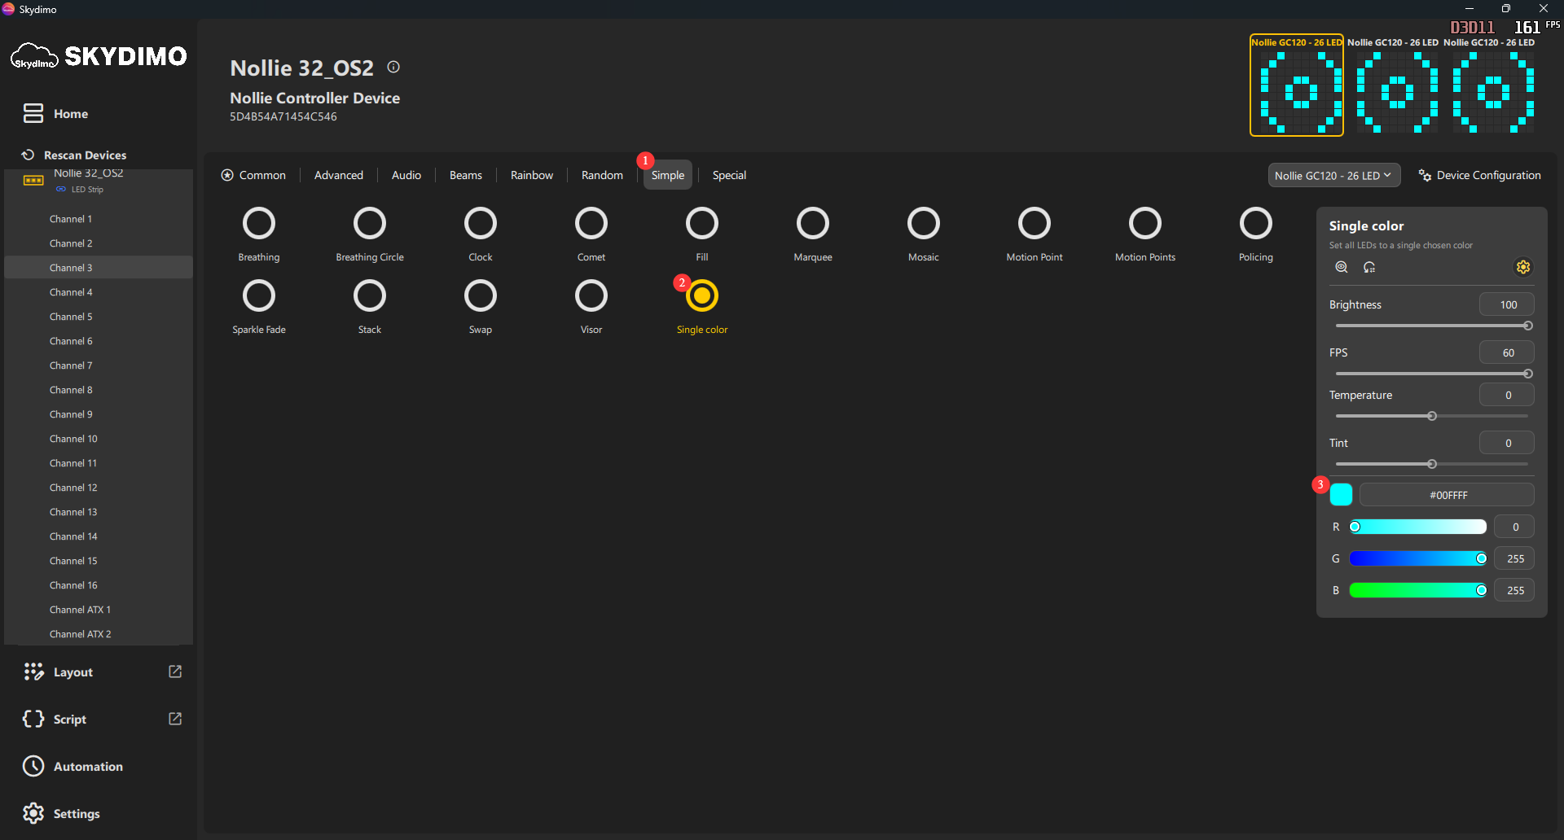Image resolution: width=1564 pixels, height=840 pixels.
Task: Select the Single color effect
Action: (x=702, y=307)
